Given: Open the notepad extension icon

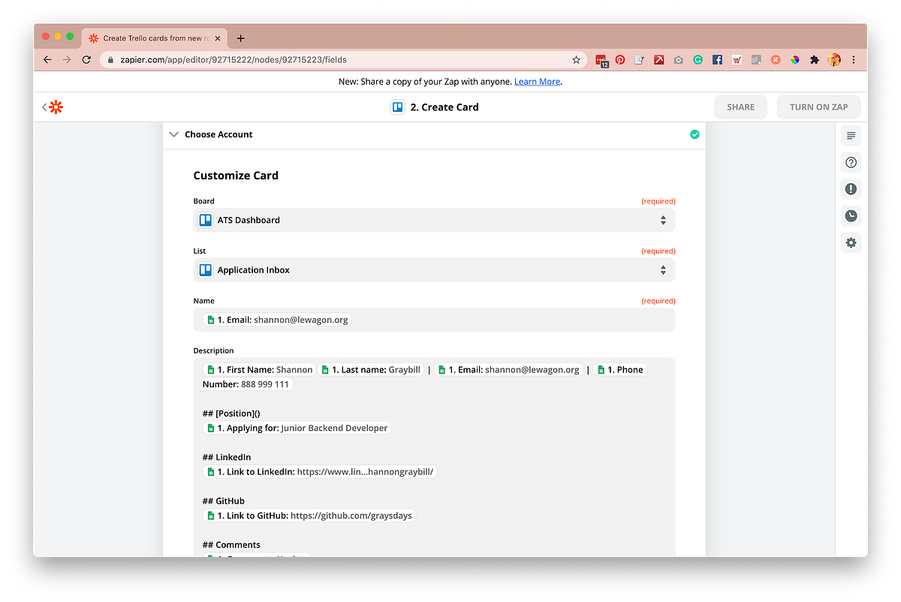Looking at the screenshot, I should tap(640, 60).
